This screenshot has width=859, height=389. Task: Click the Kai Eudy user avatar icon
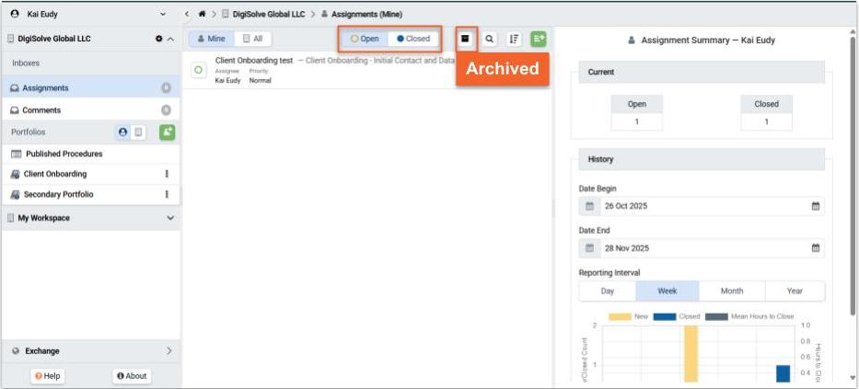[15, 14]
